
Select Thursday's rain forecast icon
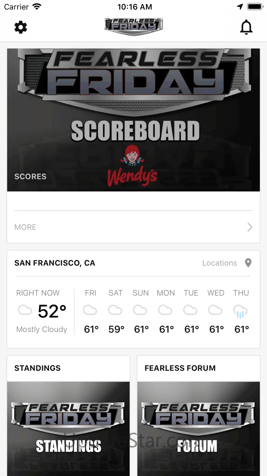click(x=240, y=312)
